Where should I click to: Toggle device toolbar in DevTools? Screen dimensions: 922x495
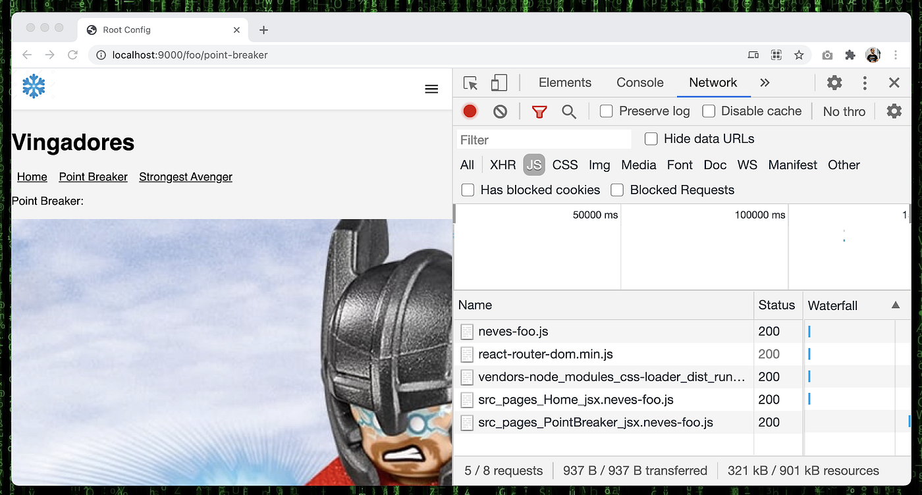click(499, 83)
